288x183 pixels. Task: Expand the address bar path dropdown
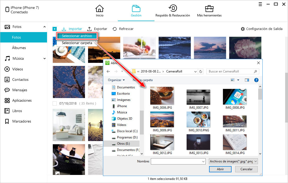(x=195, y=72)
